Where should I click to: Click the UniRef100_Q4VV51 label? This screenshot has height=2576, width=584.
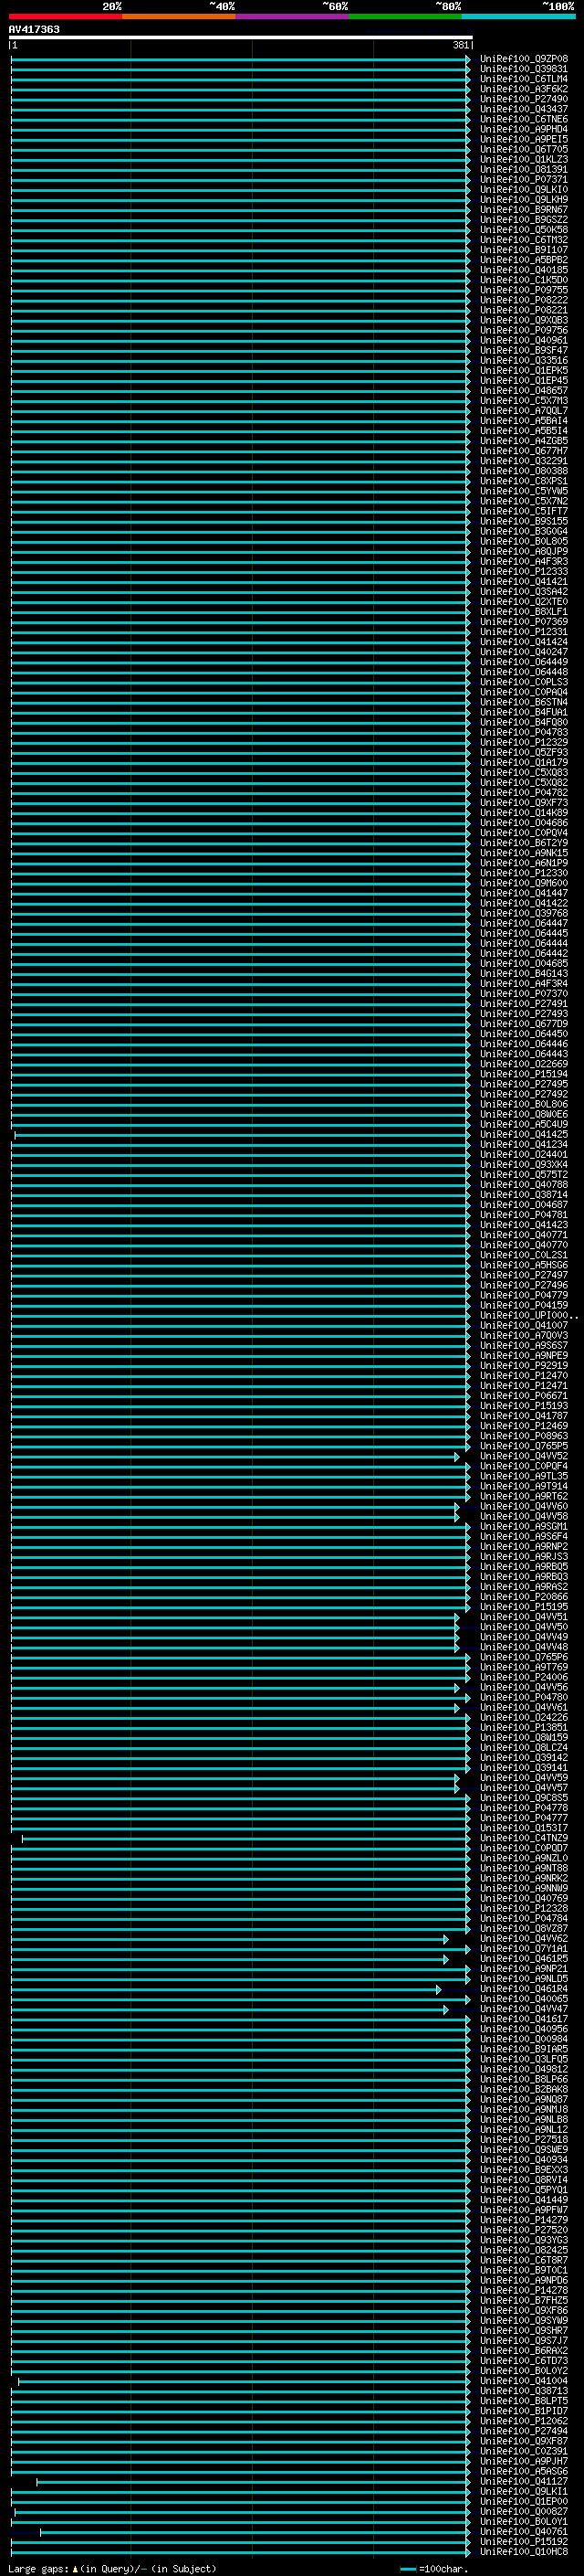pyautogui.click(x=523, y=1617)
